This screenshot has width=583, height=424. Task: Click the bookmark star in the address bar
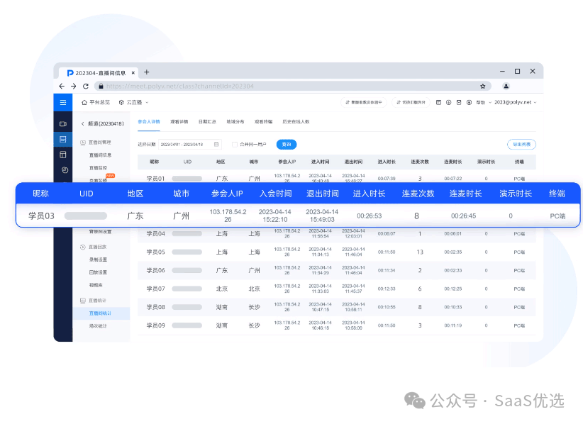coord(483,85)
